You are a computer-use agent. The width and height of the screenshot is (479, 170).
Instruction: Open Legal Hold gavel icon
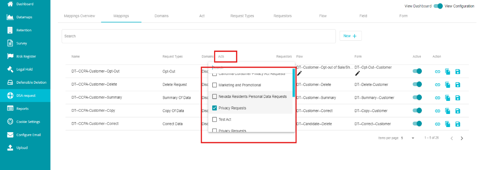10,69
